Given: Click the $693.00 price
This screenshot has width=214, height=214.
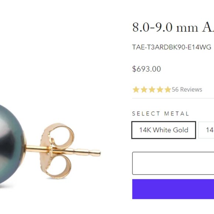Looking at the screenshot, I should coord(146,69).
